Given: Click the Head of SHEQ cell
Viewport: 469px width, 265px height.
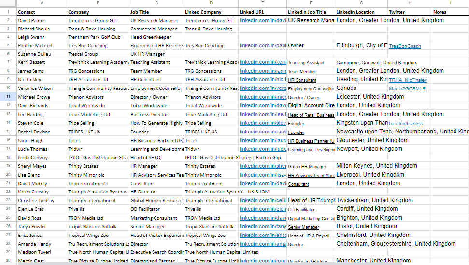Looking at the screenshot, I should [156, 158].
